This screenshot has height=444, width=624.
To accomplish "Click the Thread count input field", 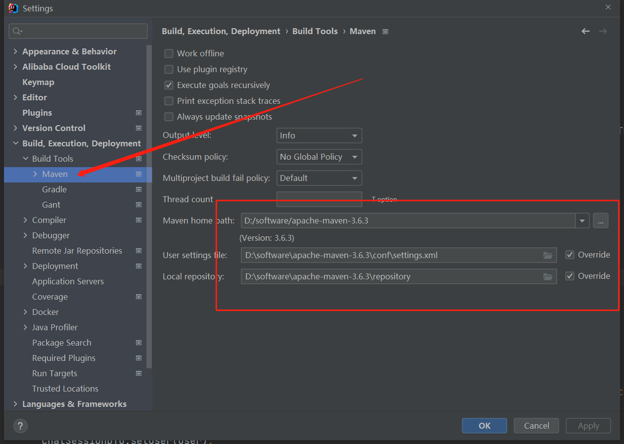I will 319,199.
